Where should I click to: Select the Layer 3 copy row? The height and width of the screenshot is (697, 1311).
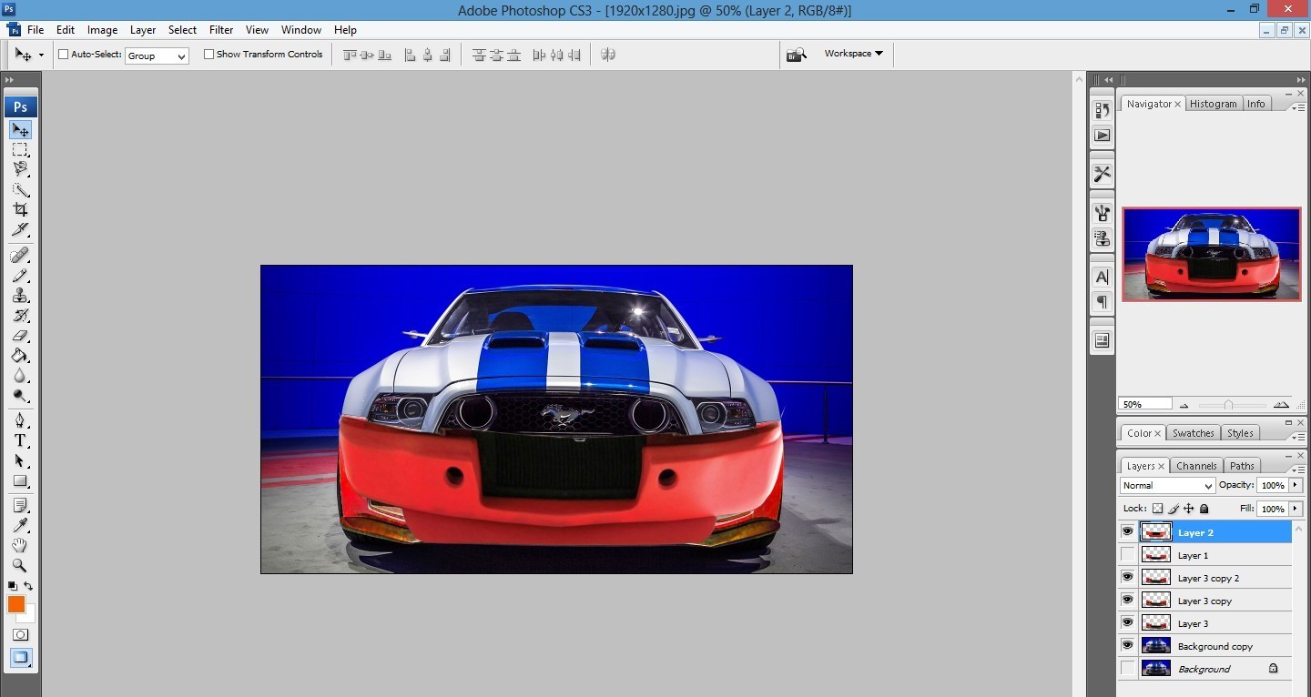click(x=1204, y=601)
